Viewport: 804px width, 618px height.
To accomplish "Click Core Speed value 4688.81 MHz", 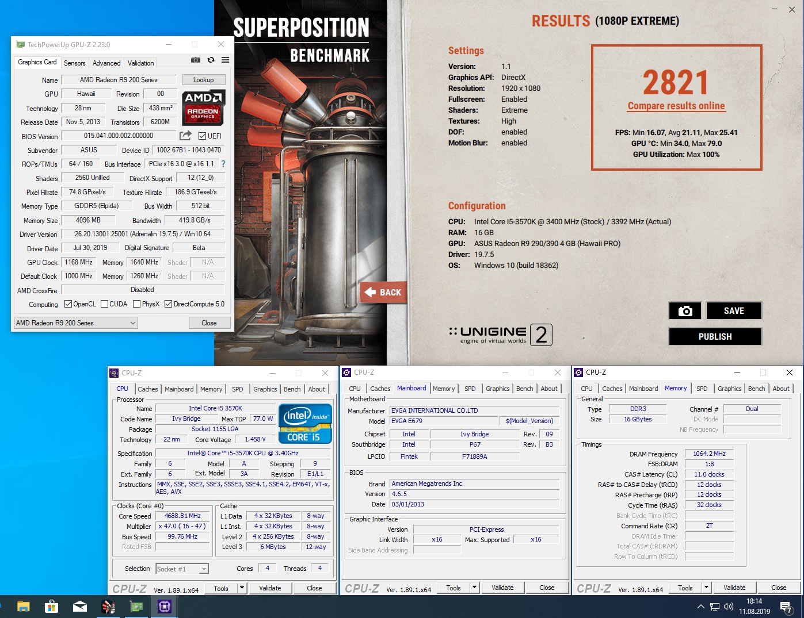I will click(x=182, y=516).
